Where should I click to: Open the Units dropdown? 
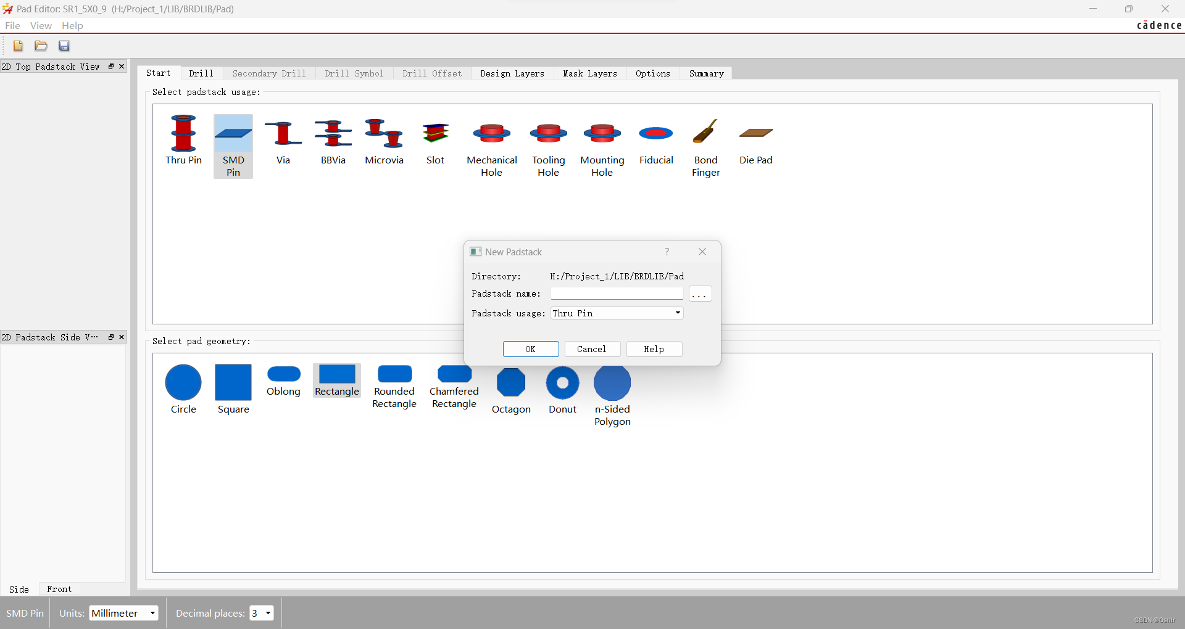coord(152,613)
